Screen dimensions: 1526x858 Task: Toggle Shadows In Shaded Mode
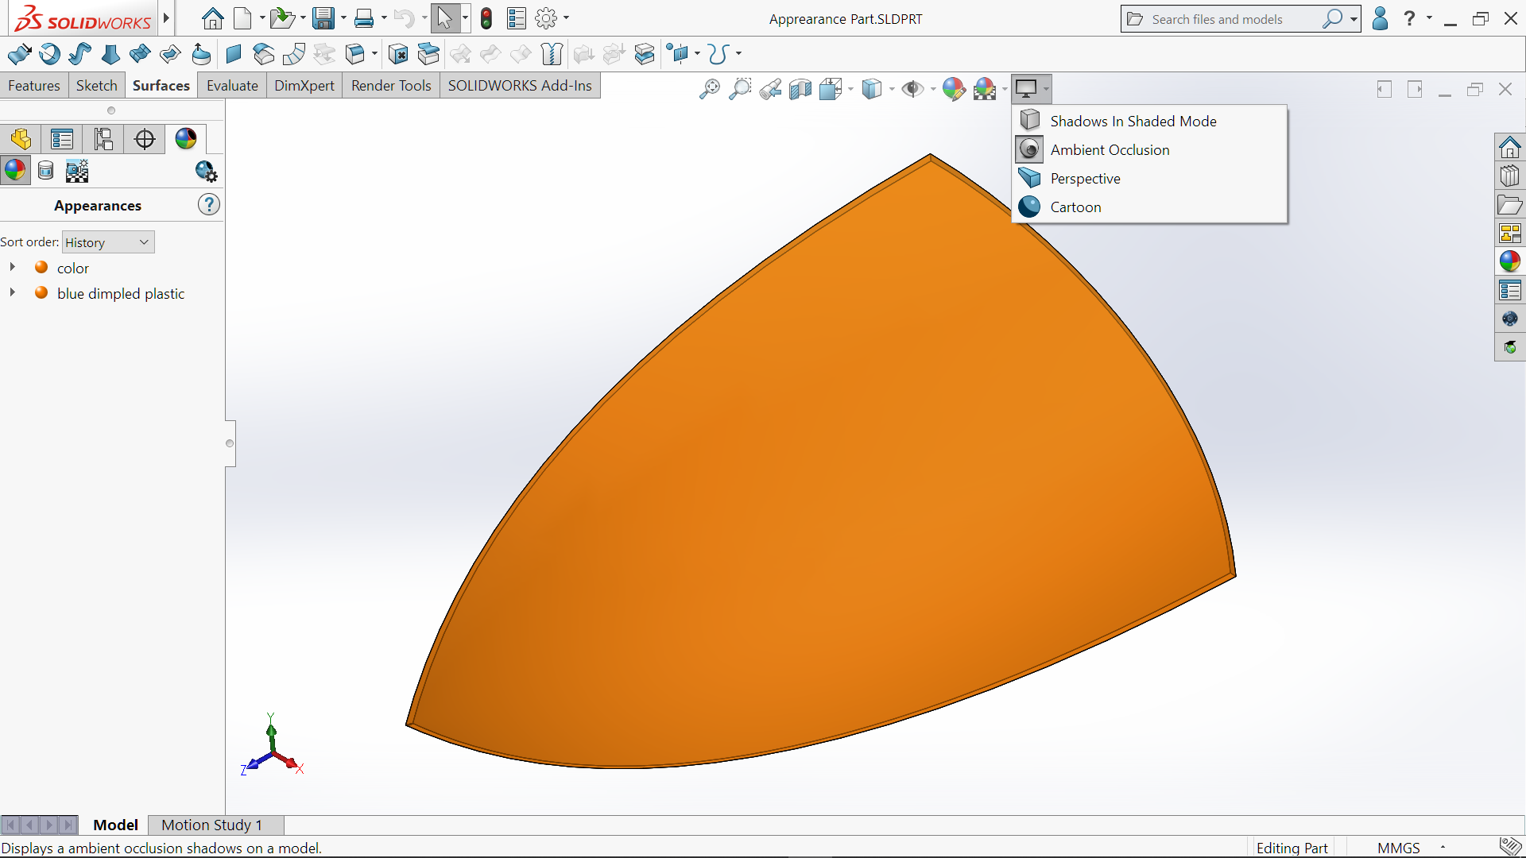coord(1133,121)
